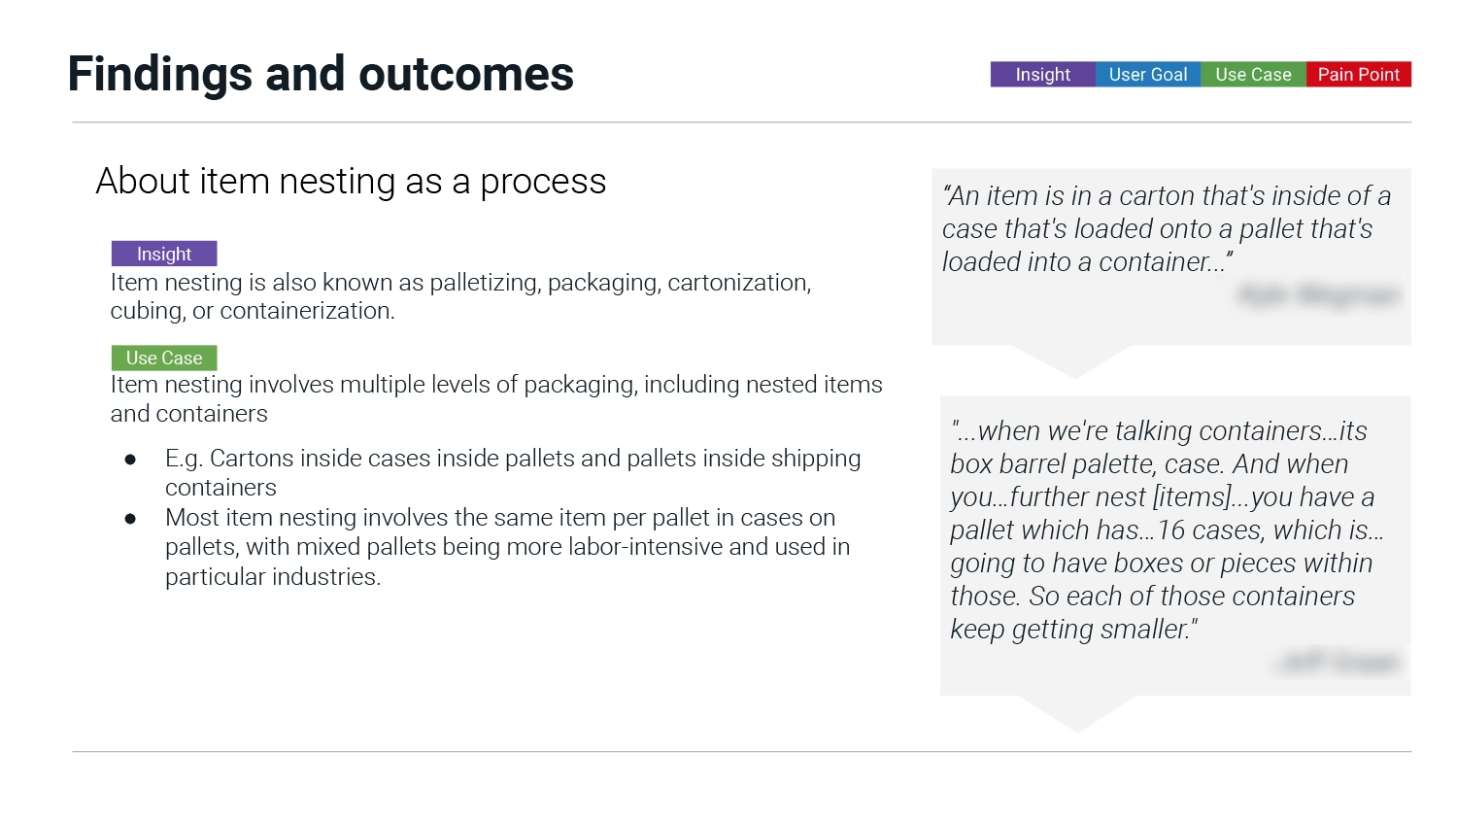Screen dimensions: 1457x820
Task: Click the purple Insight label above the body text
Action: click(164, 254)
